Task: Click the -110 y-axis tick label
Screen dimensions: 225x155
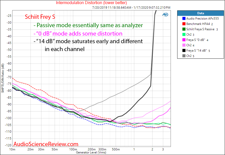Action: pyautogui.click(x=8, y=132)
